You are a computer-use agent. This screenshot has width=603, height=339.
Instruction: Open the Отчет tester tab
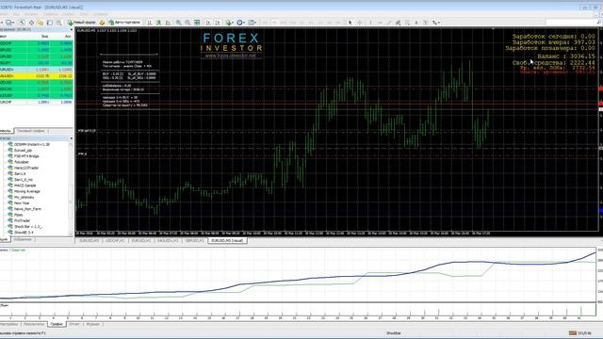[x=74, y=324]
